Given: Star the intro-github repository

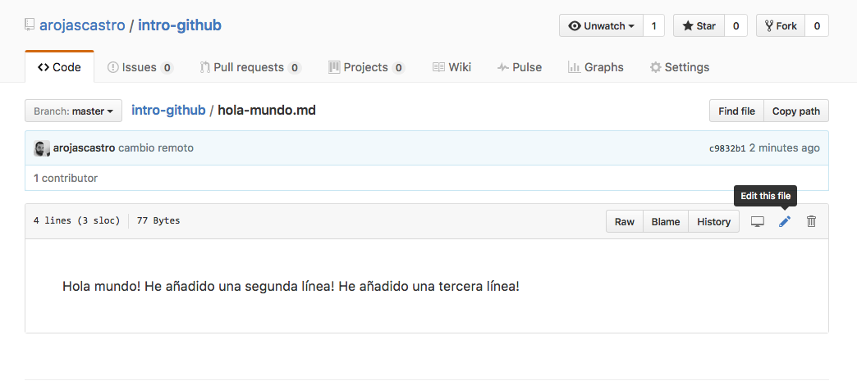Looking at the screenshot, I should tap(698, 25).
